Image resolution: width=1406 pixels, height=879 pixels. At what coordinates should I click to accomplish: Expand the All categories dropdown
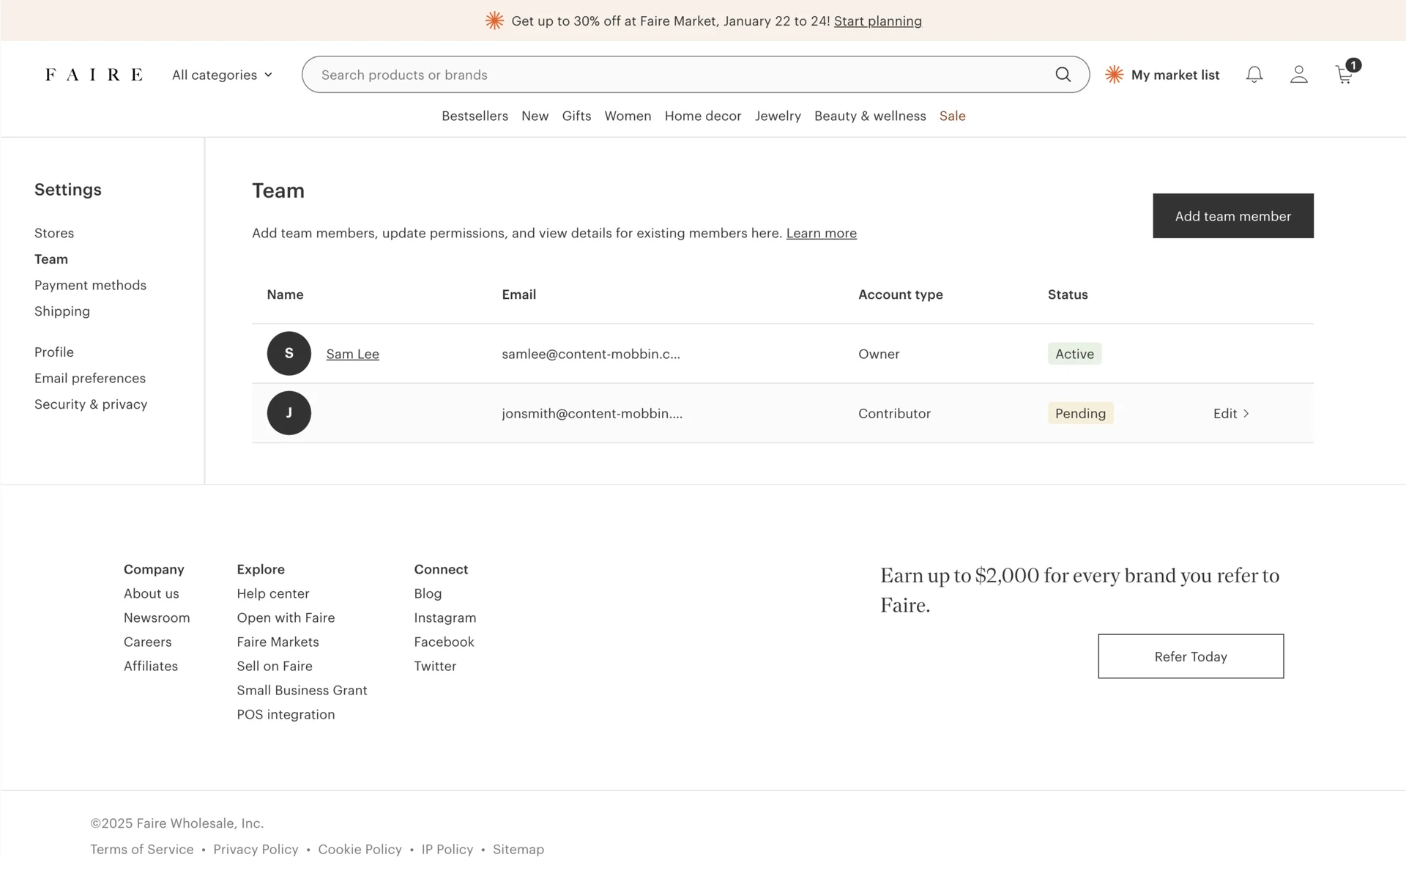[x=222, y=75]
